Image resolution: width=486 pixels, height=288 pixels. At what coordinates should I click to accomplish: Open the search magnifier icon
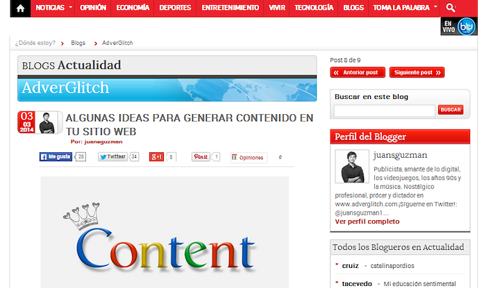(451, 8)
